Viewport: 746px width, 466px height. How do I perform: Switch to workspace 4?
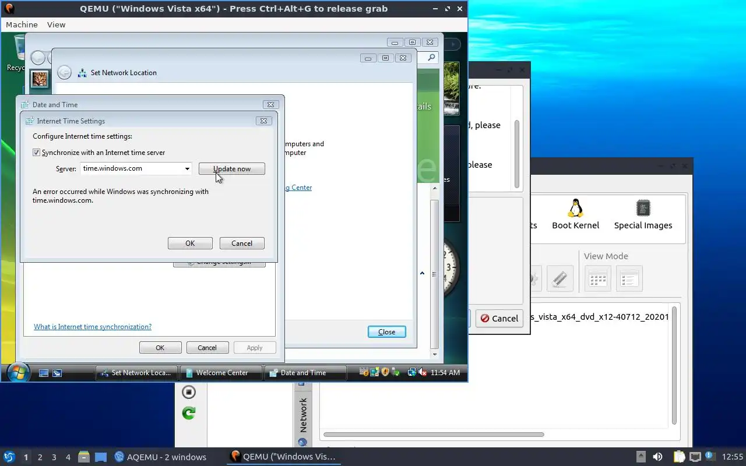[68, 457]
